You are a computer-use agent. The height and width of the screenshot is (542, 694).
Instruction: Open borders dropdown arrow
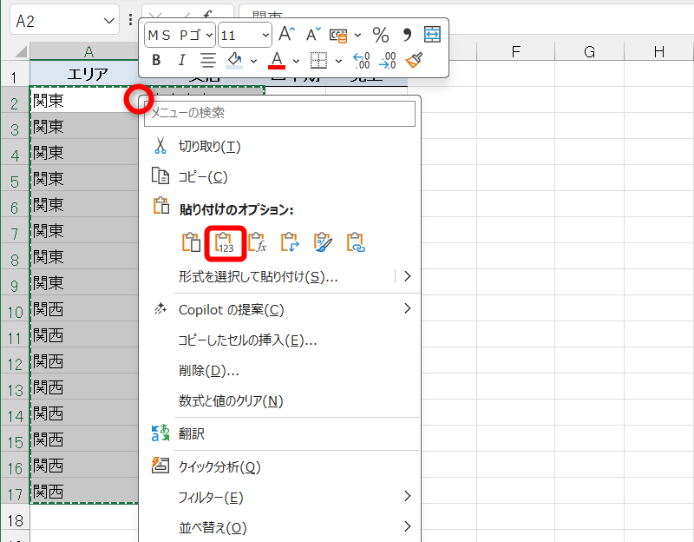(x=338, y=61)
